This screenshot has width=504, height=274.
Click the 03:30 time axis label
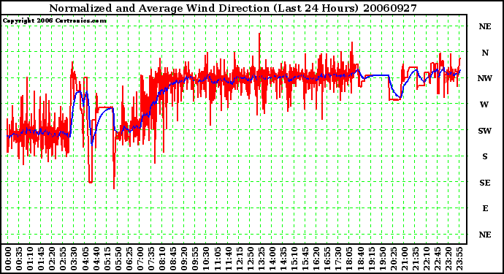click(74, 259)
